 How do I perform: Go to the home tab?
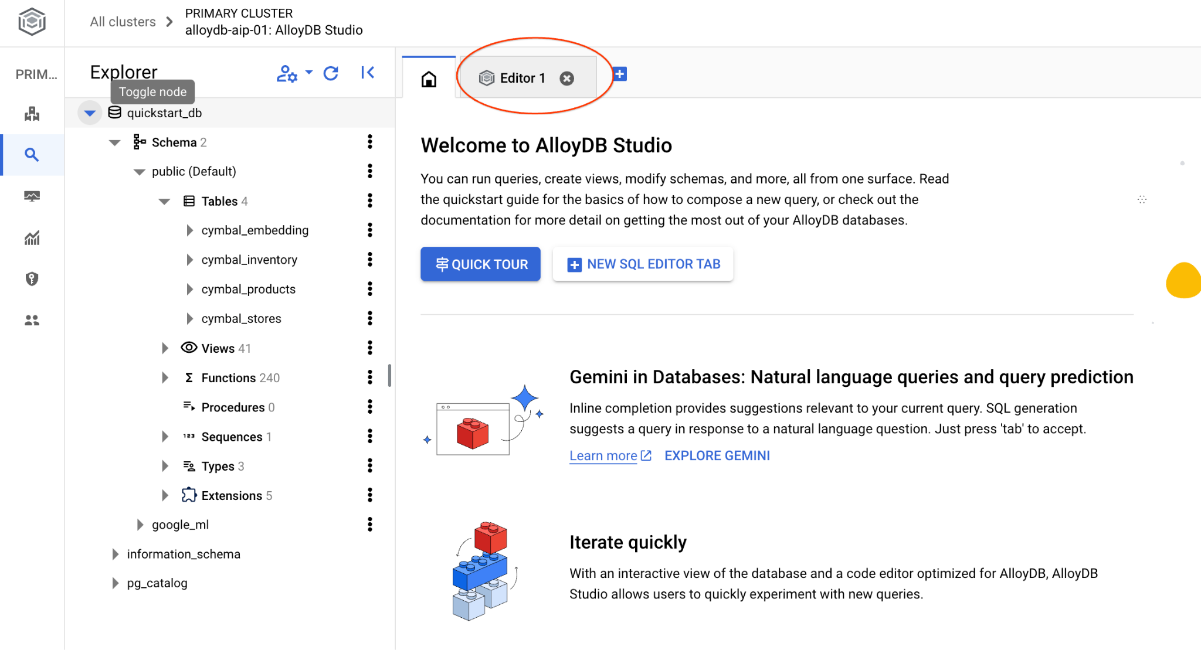[x=429, y=79]
